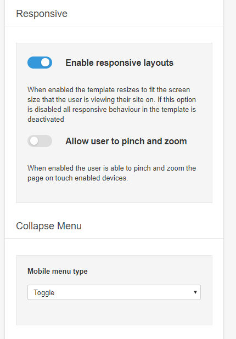Click the template resizes description paragraph
Screen dimensions: 236x339
[111, 104]
